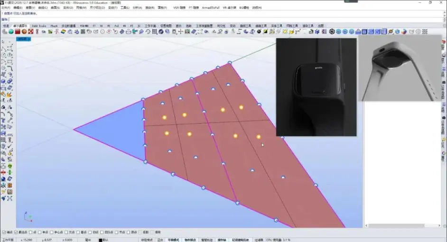Enable the 顶点 (Vertex) osnap checkbox

(128, 233)
